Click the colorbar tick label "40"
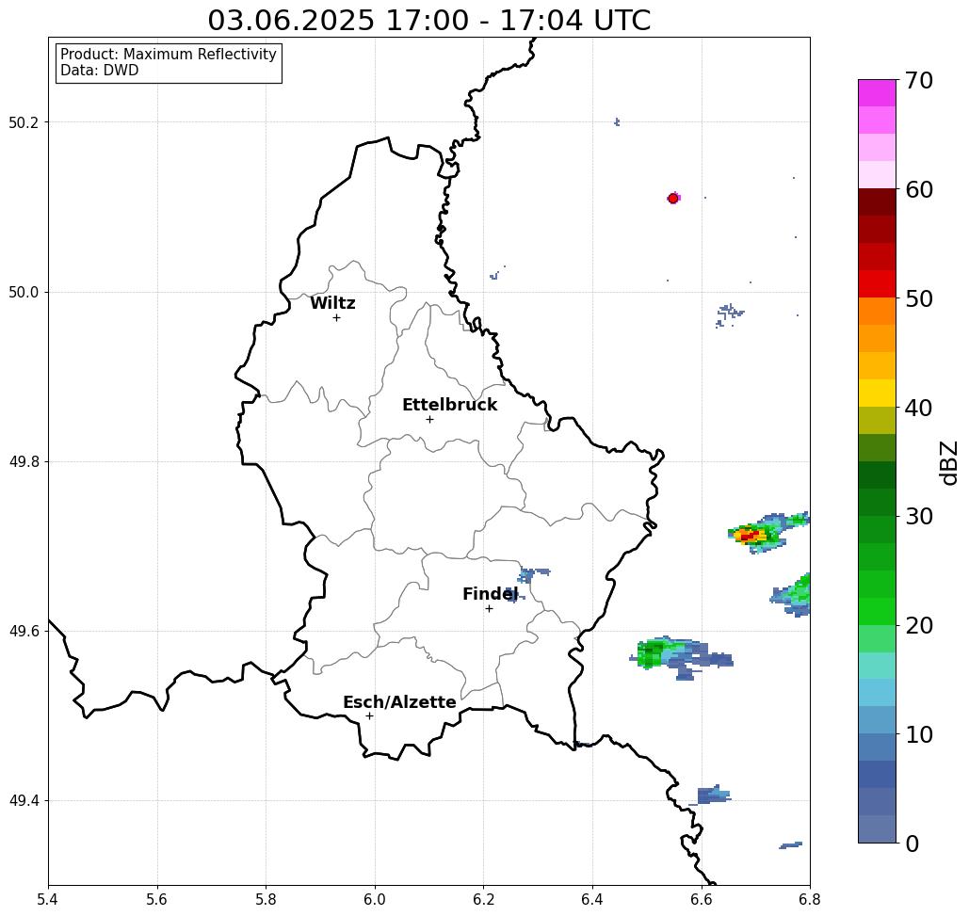The image size is (969, 916). [x=918, y=408]
